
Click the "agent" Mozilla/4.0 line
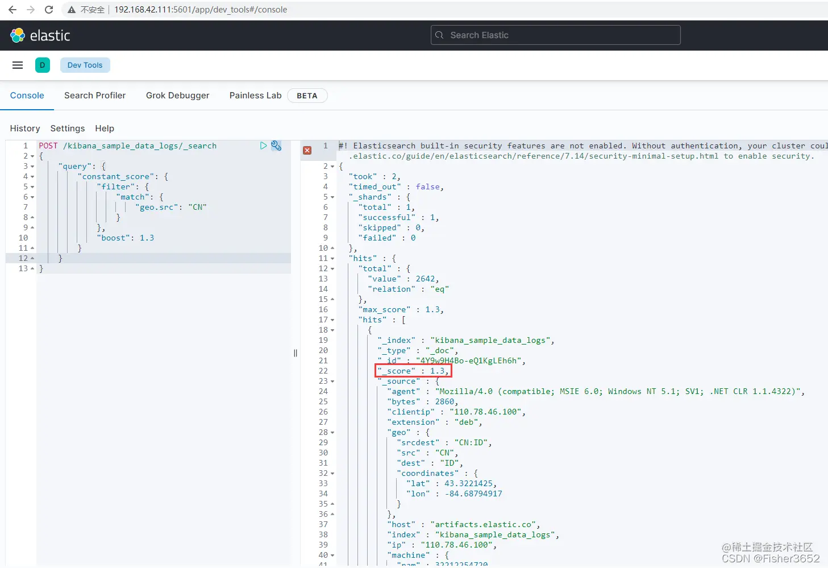(596, 391)
